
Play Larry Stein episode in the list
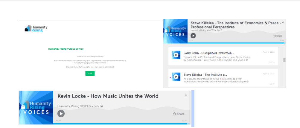coord(176,55)
